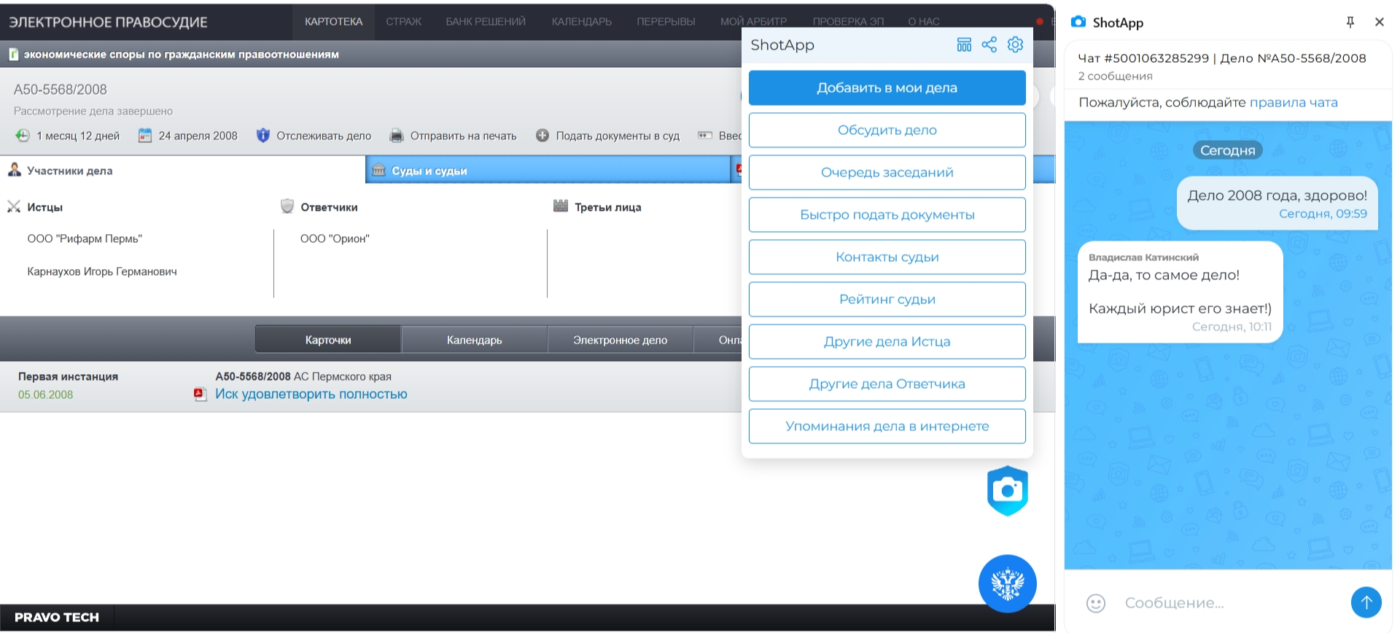Click the ShotApp camera shield floating icon

[1007, 491]
